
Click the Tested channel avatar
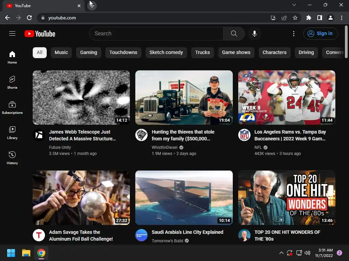[x=39, y=235]
